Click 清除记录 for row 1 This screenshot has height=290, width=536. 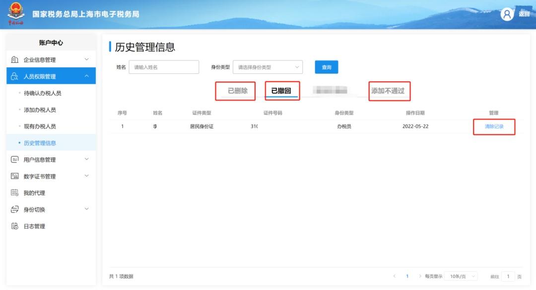[494, 126]
